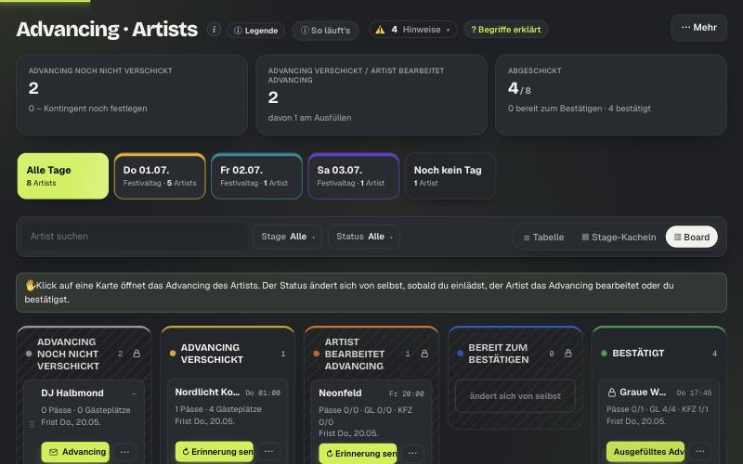Image resolution: width=743 pixels, height=464 pixels.
Task: Select the Sa 03.07. festival day tab
Action: click(354, 175)
